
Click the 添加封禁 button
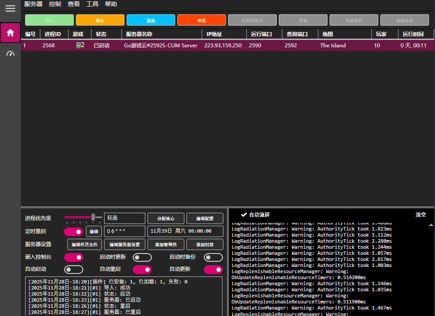(205, 245)
